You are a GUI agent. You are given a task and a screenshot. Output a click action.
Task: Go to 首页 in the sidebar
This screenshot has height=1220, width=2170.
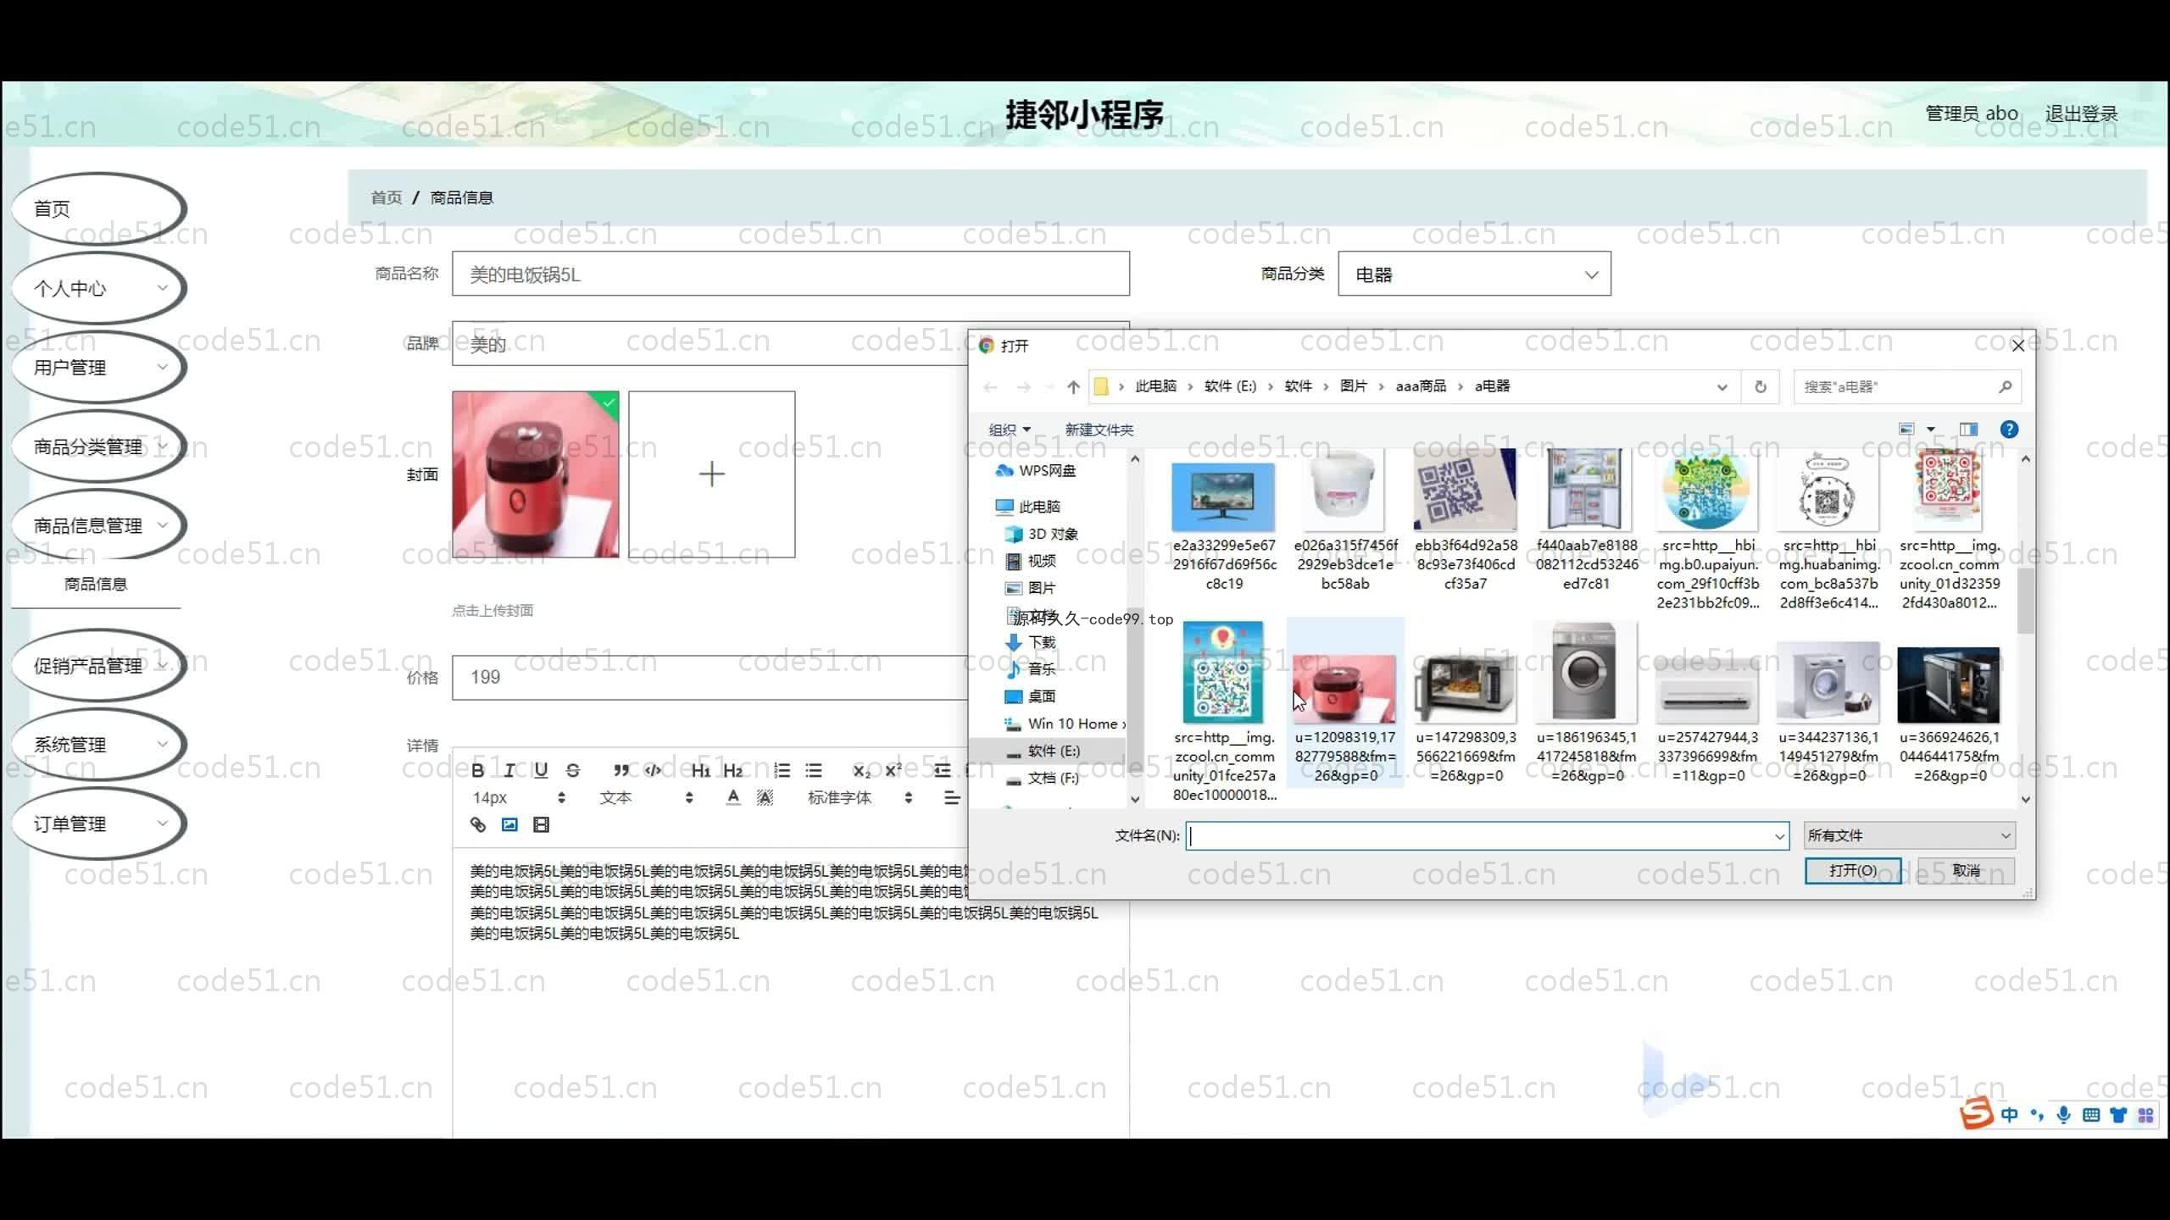tap(99, 208)
